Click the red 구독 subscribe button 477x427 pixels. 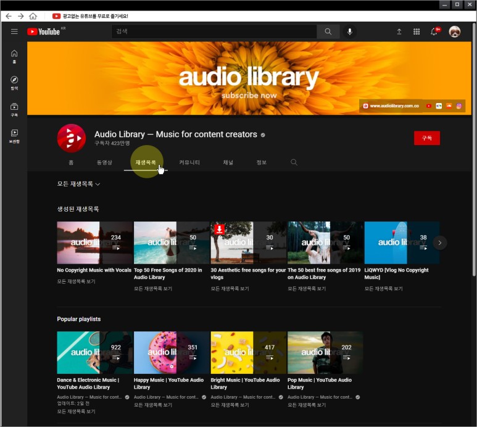(x=427, y=138)
